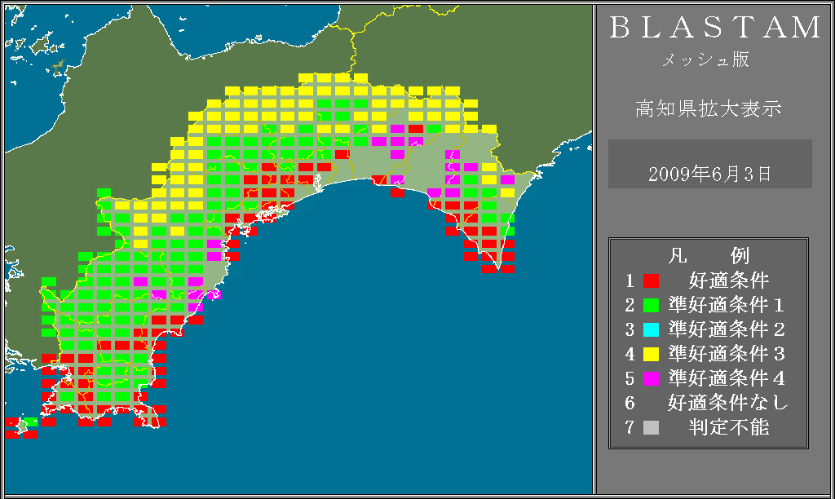Click the yellow legend swatch for 準好適条件3
The image size is (835, 499).
pos(651,354)
